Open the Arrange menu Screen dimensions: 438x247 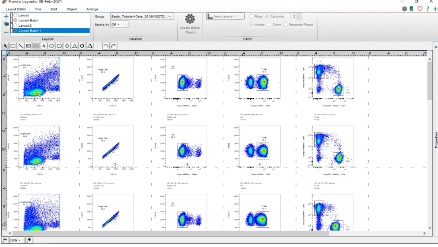(x=92, y=9)
